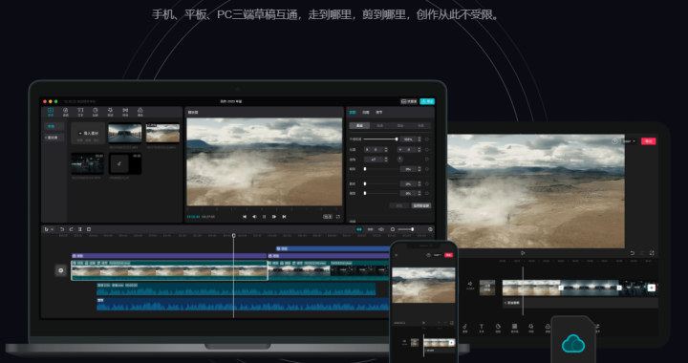Open the shortcuts button beside laptop export
Viewport: 688px width, 363px height.
tap(409, 101)
